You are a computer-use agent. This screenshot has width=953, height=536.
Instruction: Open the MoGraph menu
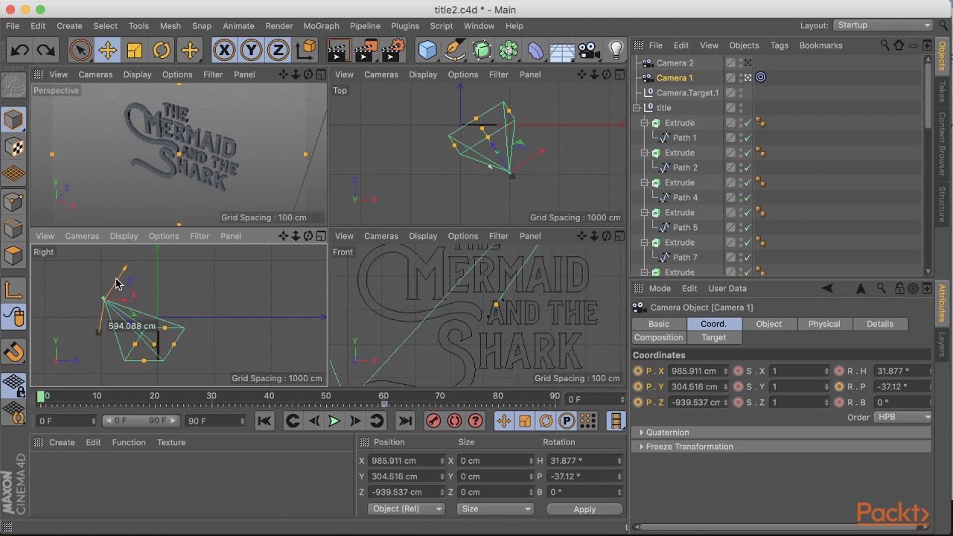pyautogui.click(x=321, y=26)
